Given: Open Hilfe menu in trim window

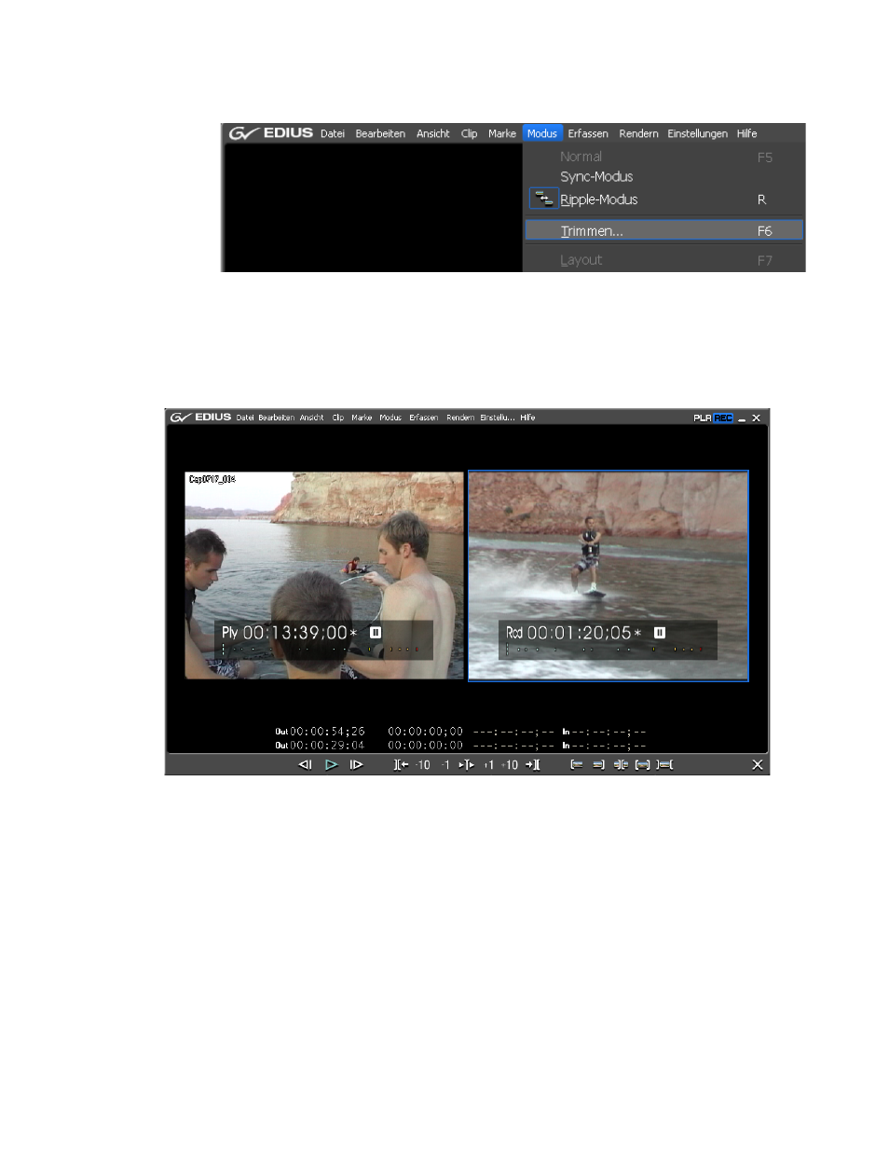Looking at the screenshot, I should click(527, 418).
